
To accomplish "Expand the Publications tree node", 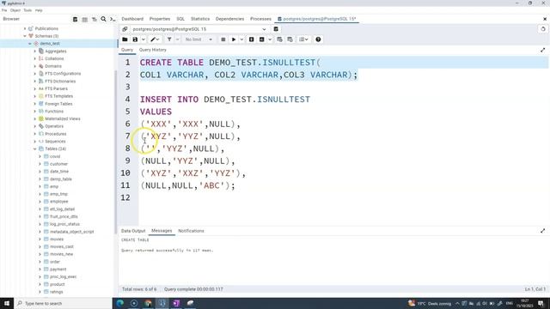I will (x=25, y=28).
